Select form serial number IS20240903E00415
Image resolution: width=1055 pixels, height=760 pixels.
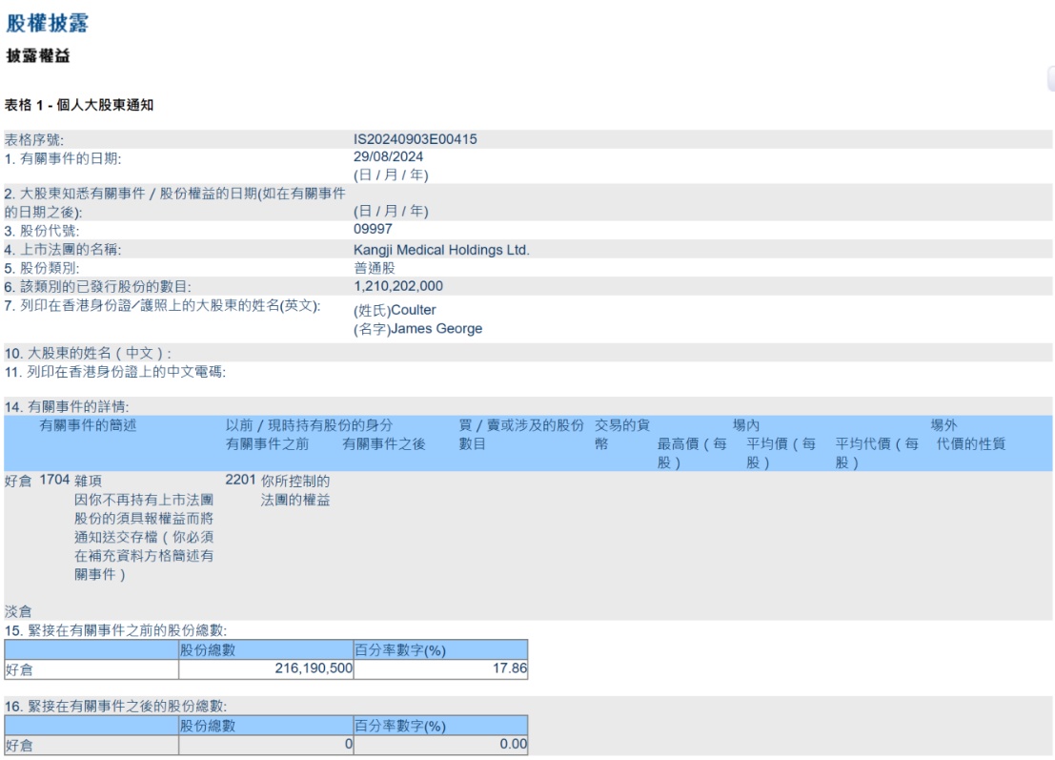[416, 139]
